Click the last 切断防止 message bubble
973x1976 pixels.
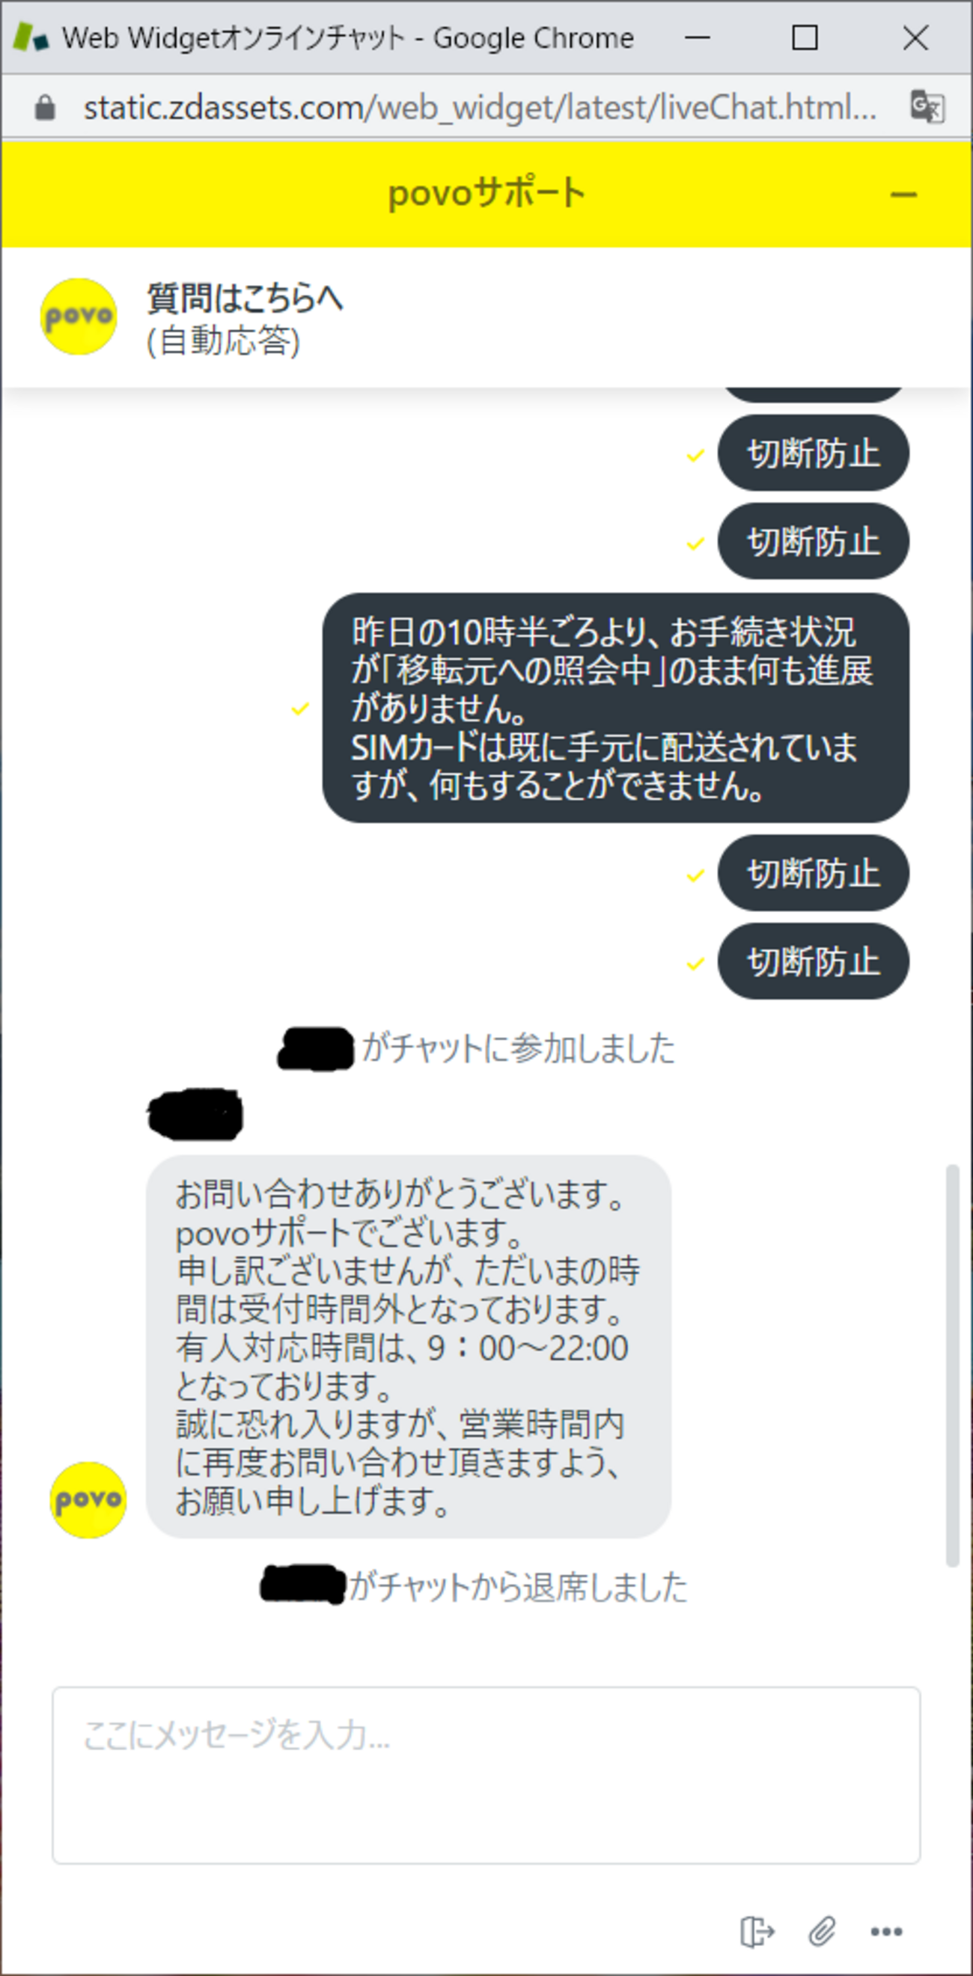point(814,961)
